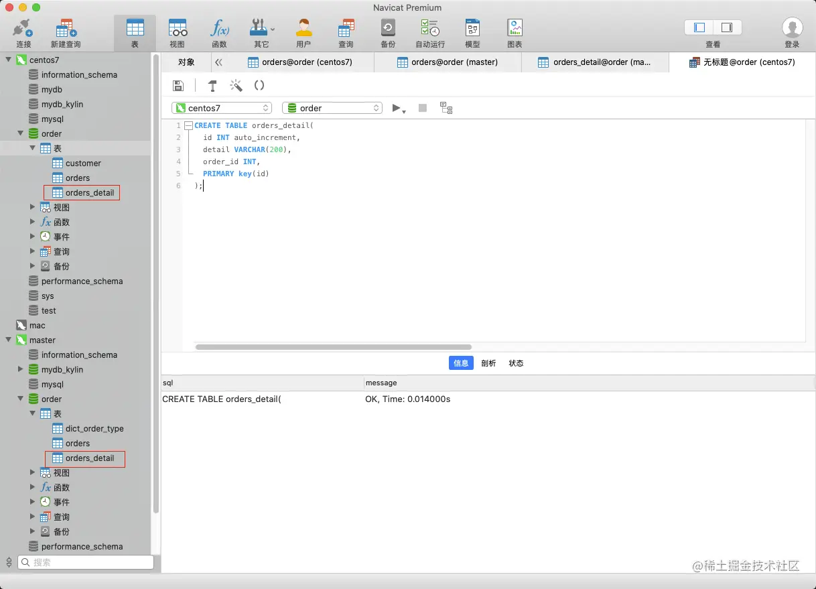
Task: Switch to orders_detail@order (ma... tab
Action: click(594, 62)
